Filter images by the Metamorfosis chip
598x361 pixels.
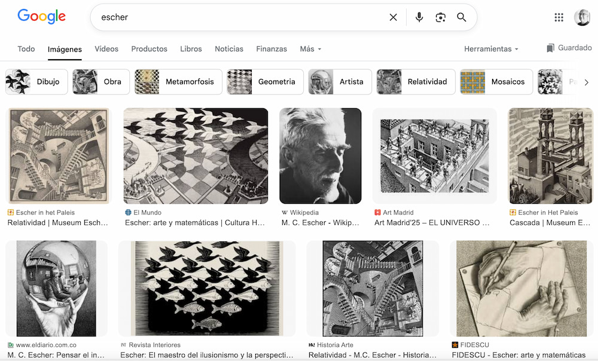point(178,81)
